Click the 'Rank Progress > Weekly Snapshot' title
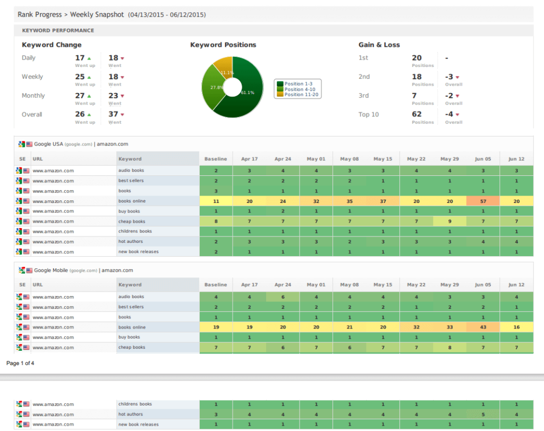 71,14
